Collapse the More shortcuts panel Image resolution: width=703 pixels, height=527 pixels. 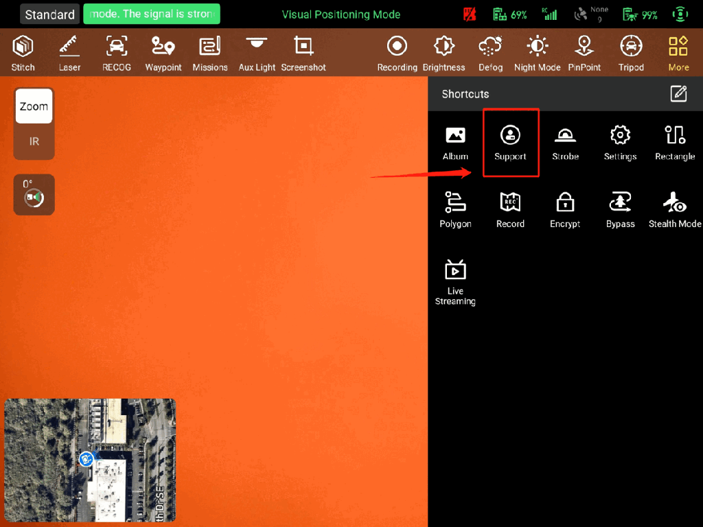(678, 54)
